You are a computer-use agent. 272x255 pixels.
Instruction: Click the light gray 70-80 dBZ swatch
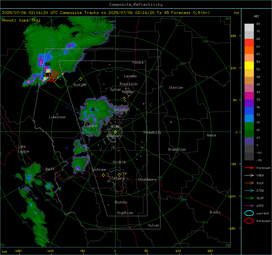click(249, 28)
